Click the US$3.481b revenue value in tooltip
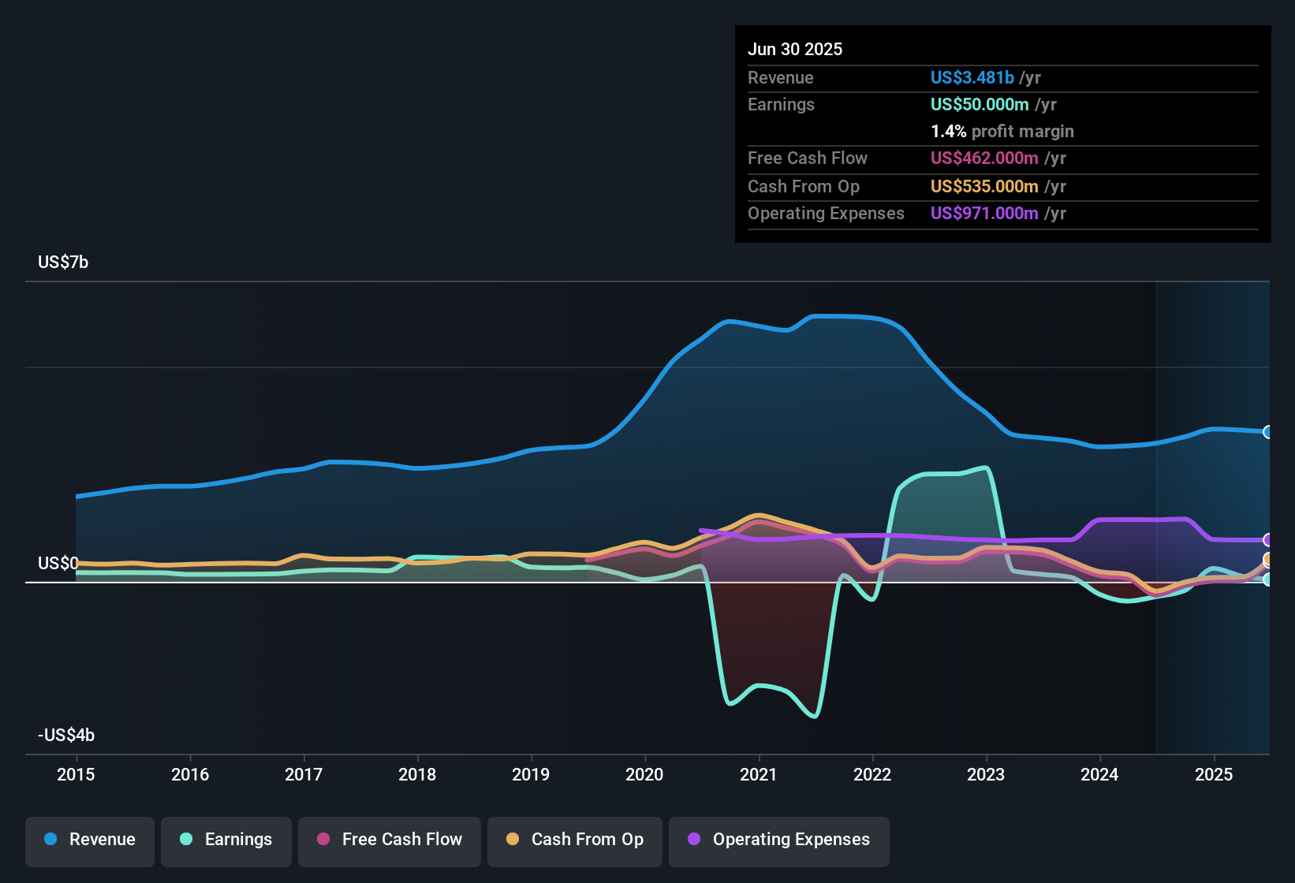1295x883 pixels. click(x=972, y=77)
